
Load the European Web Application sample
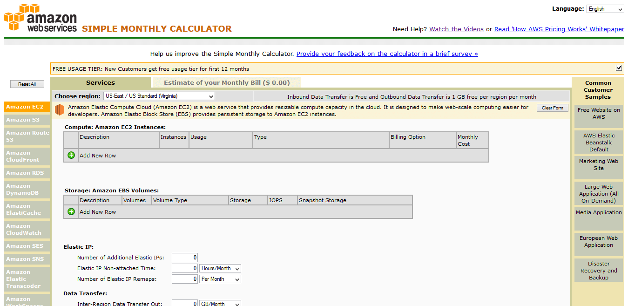[599, 245]
